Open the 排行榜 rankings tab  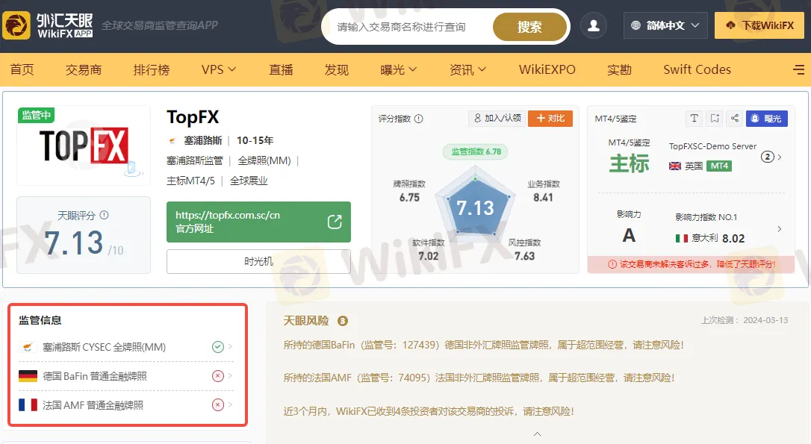(152, 69)
